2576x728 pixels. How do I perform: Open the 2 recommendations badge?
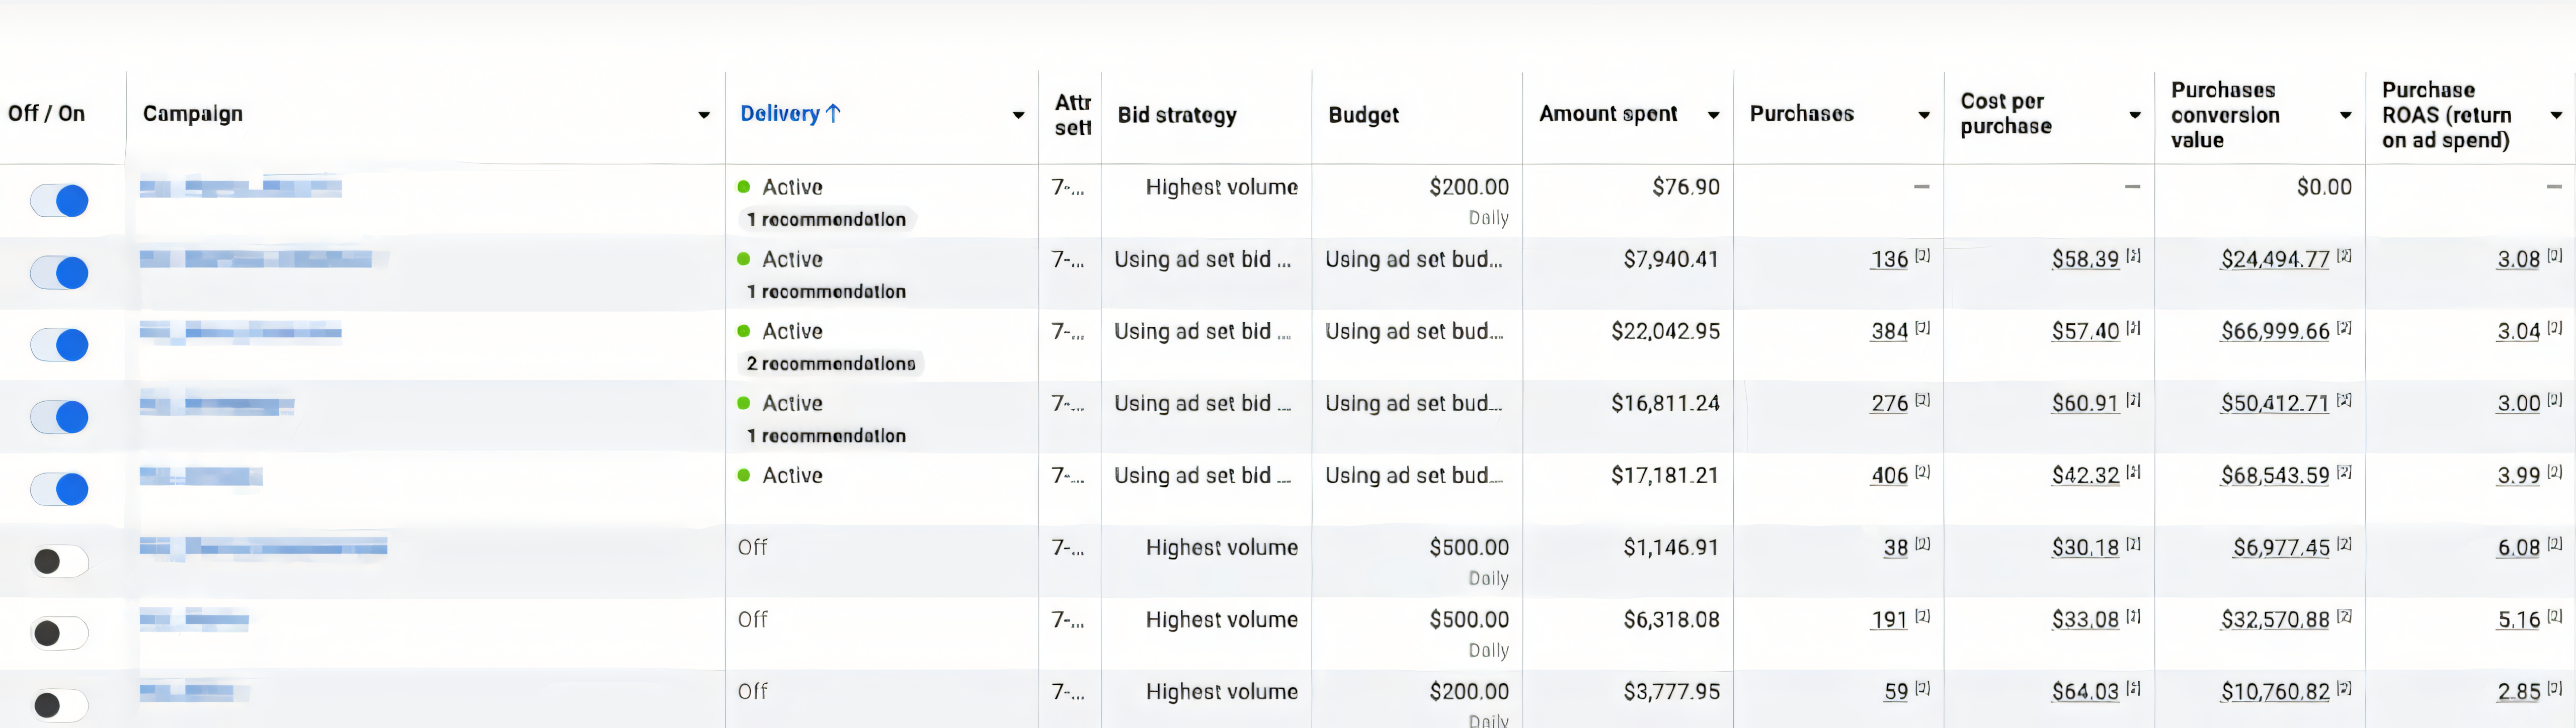tap(831, 363)
